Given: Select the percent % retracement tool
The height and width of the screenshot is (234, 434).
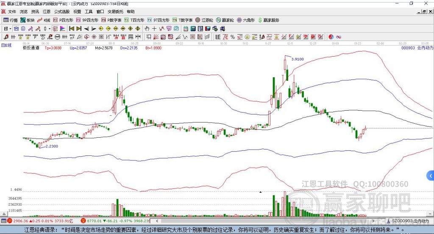Looking at the screenshot, I should click(233, 37).
